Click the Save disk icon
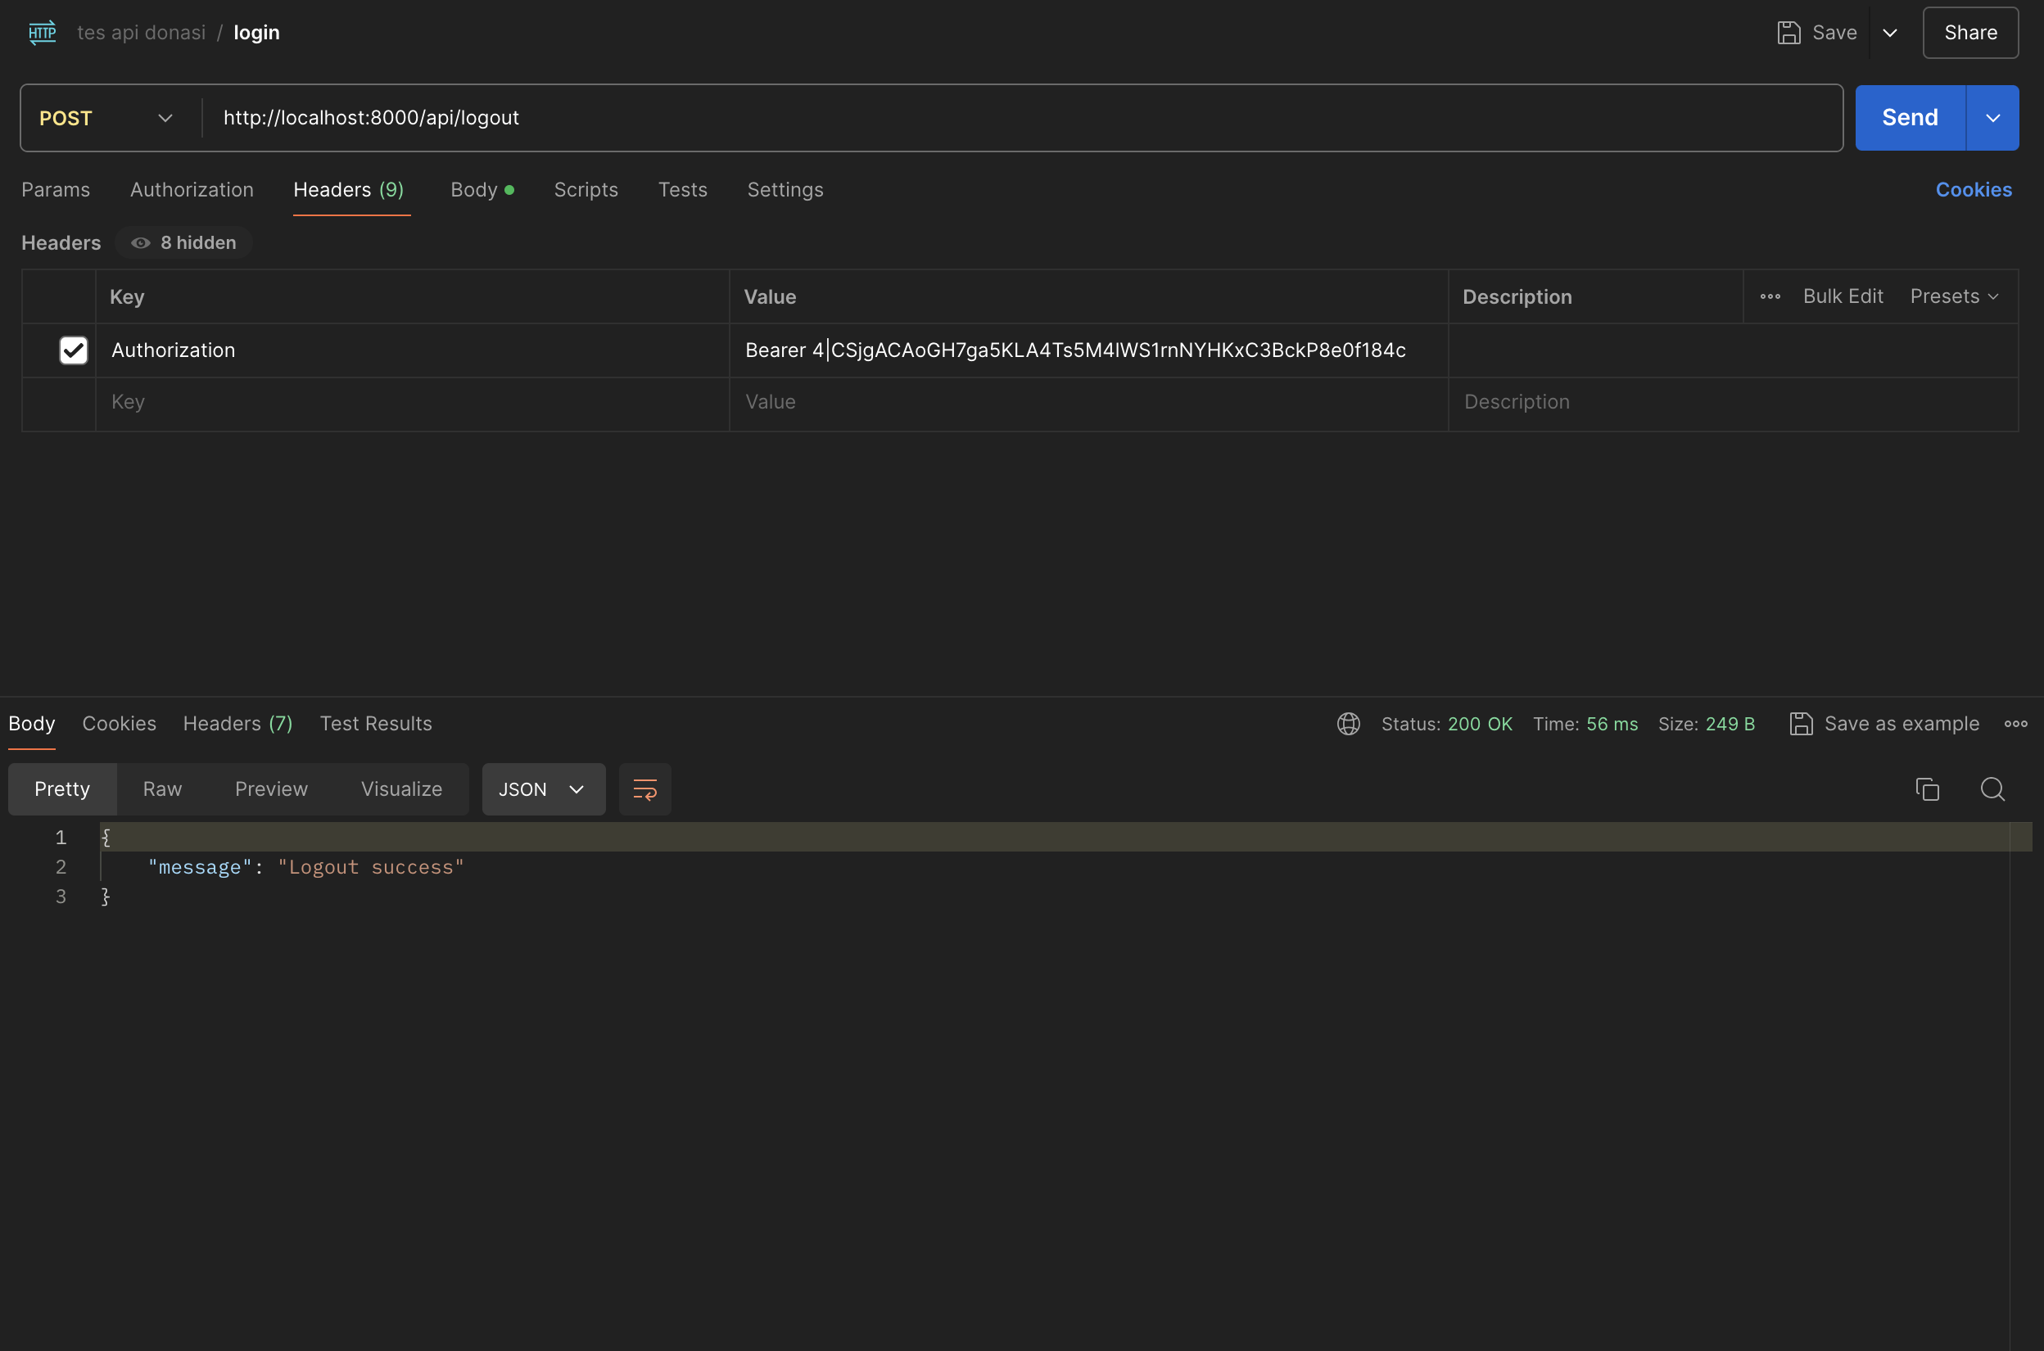This screenshot has width=2044, height=1351. [x=1789, y=33]
